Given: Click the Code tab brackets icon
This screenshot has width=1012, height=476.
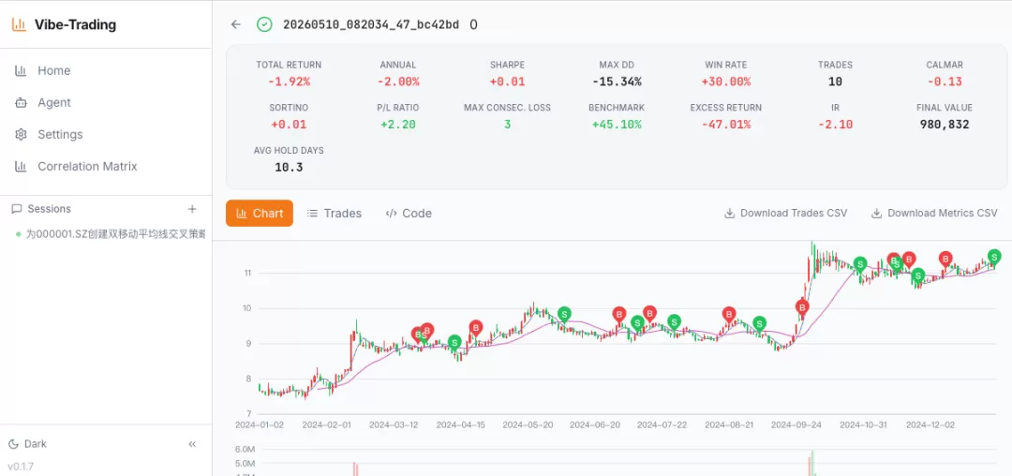Looking at the screenshot, I should [391, 214].
